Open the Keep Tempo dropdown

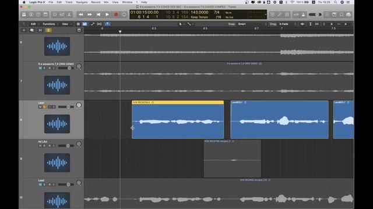pyautogui.click(x=199, y=17)
